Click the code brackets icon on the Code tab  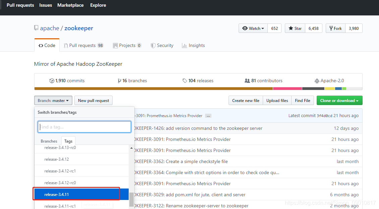pos(41,46)
